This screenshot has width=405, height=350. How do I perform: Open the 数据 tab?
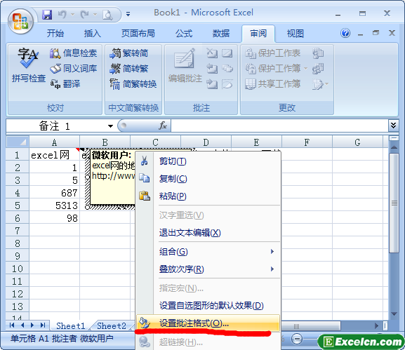[221, 34]
